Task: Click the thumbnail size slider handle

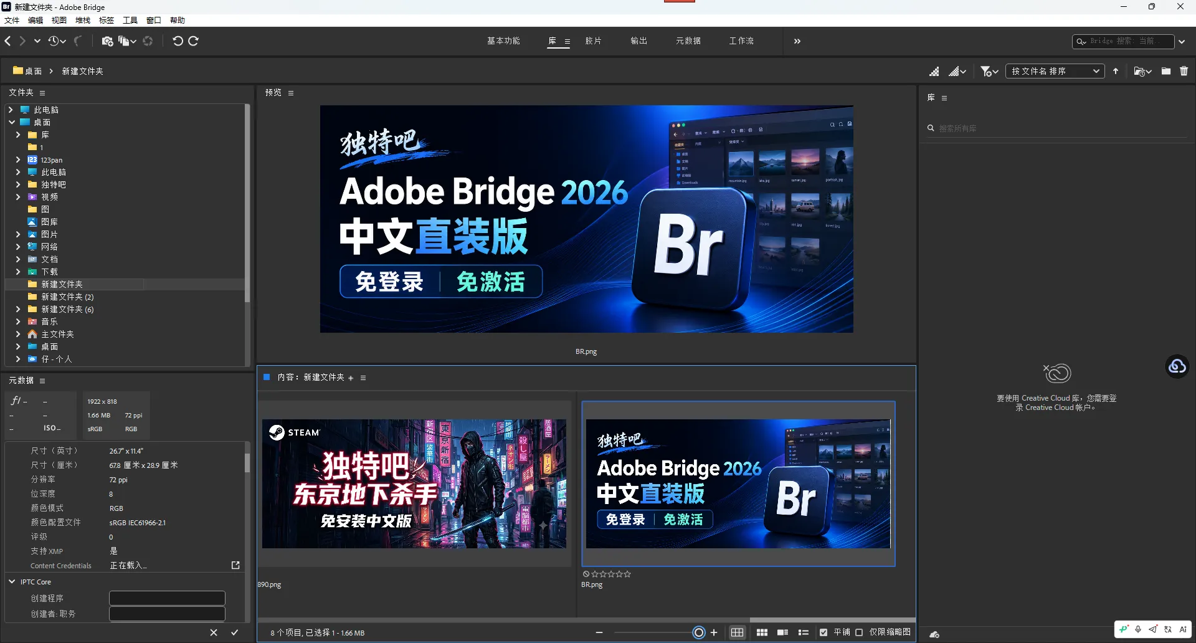Action: click(x=699, y=632)
